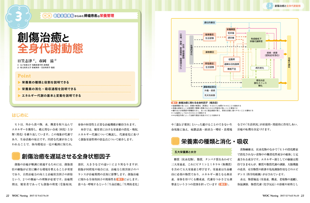
Task: Click the '図2' reference tag in body text
Action: pyautogui.click(x=223, y=184)
